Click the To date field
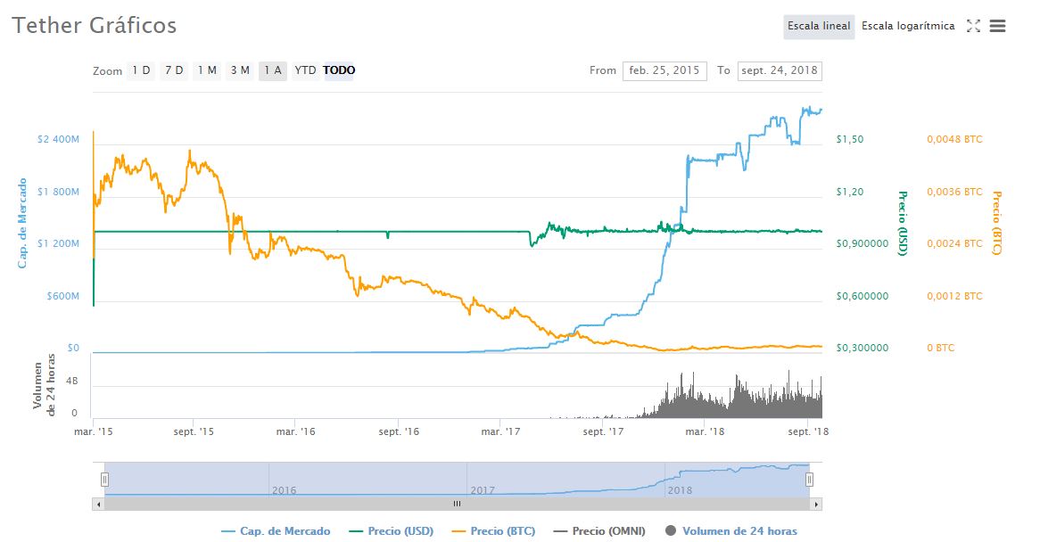 tap(780, 71)
